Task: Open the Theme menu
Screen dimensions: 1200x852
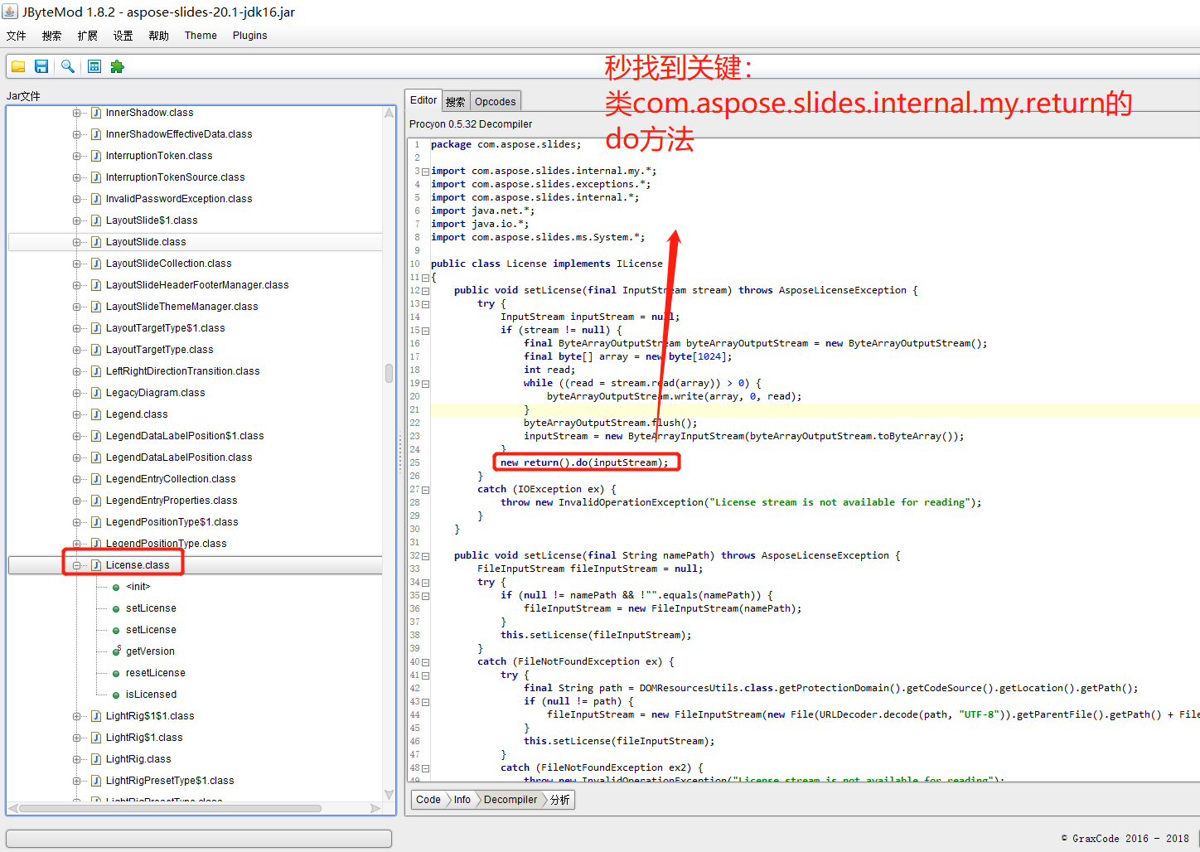Action: [201, 36]
